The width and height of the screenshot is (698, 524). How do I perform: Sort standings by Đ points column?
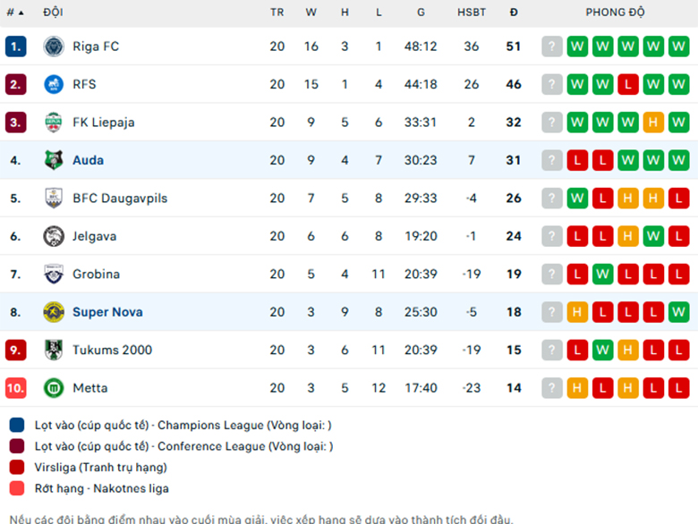tap(514, 13)
